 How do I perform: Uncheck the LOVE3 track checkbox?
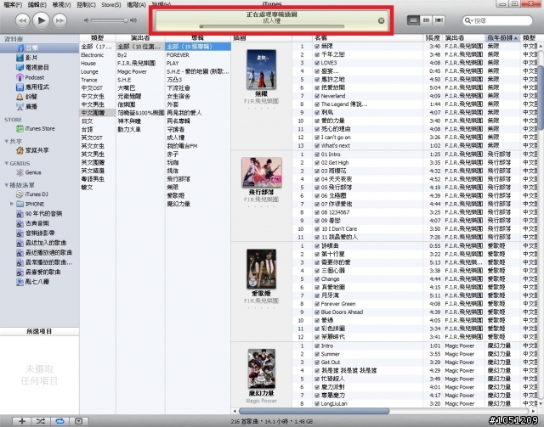pyautogui.click(x=317, y=63)
